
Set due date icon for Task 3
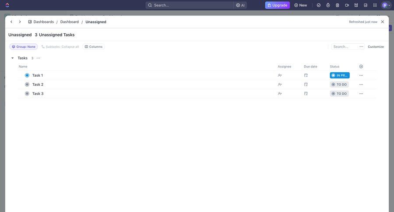[306, 94]
